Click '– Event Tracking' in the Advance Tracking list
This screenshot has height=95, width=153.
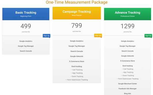(x=127, y=76)
